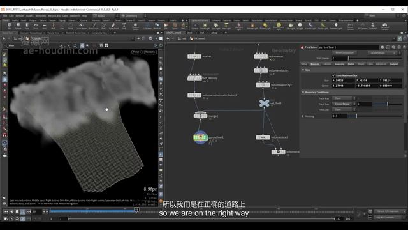Open the No cam viewport dropdown
The image size is (408, 230).
[x=150, y=52]
